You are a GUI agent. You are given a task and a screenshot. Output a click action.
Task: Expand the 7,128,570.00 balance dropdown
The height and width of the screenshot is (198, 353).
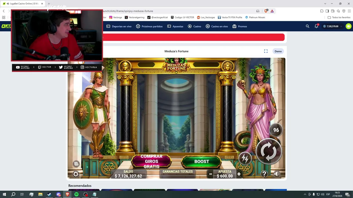pyautogui.click(x=333, y=26)
